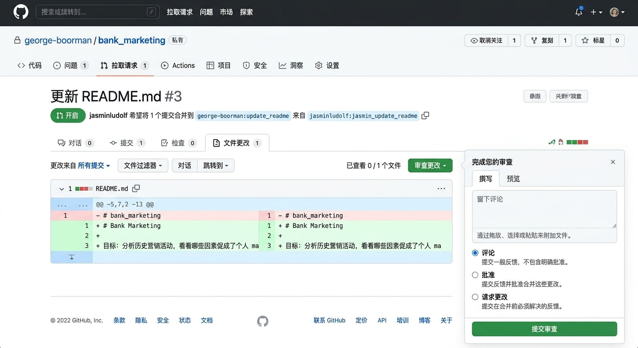Switch to the 文件更改 pull request tab
Image resolution: width=638 pixels, height=348 pixels.
click(237, 143)
